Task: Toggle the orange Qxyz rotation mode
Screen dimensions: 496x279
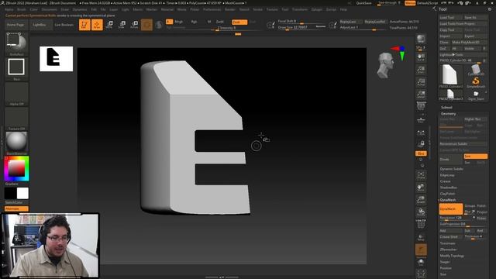Action: coord(421,153)
